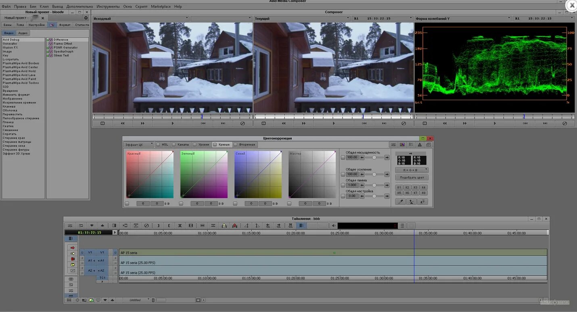This screenshot has width=577, height=312.
Task: Click the red segment mode icon in timeline palette
Action: (73, 259)
